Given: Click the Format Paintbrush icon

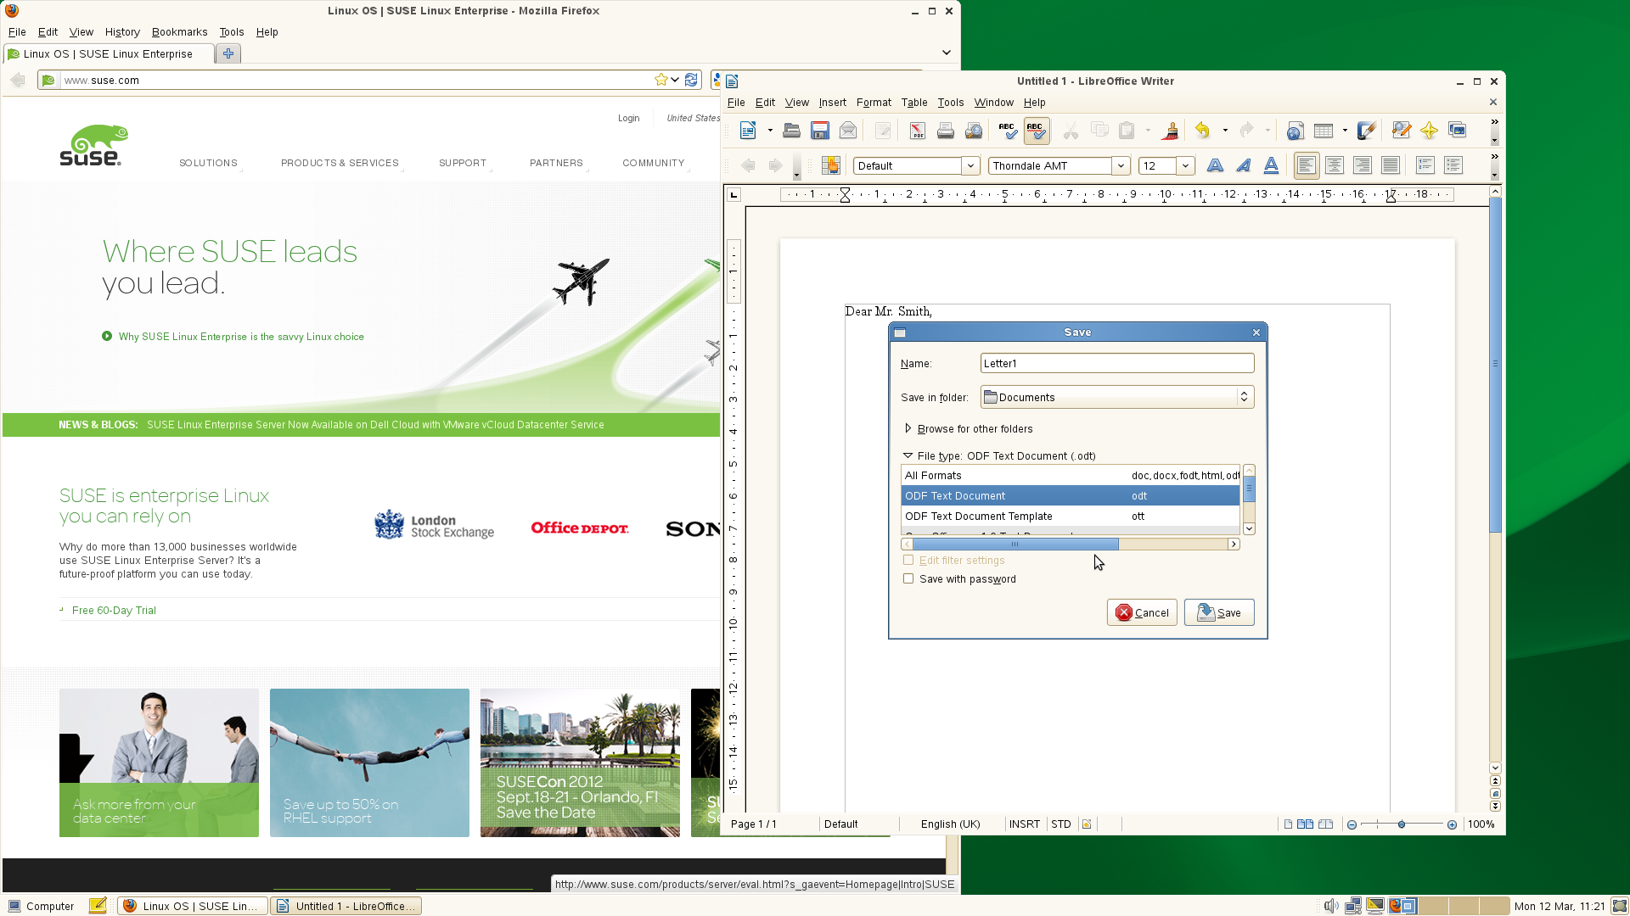Looking at the screenshot, I should click(x=1170, y=131).
